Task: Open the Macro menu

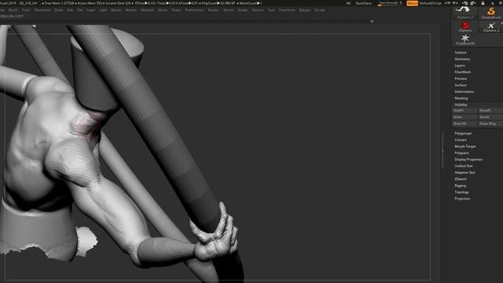Action: 116,10
